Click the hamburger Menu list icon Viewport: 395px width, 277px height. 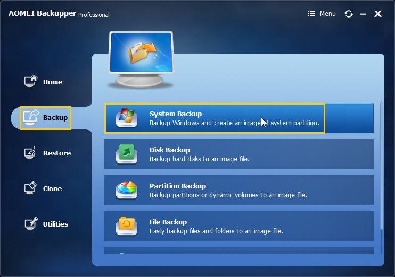[x=311, y=14]
